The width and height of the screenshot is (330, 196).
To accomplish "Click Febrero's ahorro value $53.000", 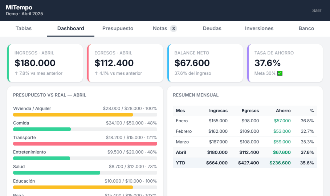I will [282, 131].
